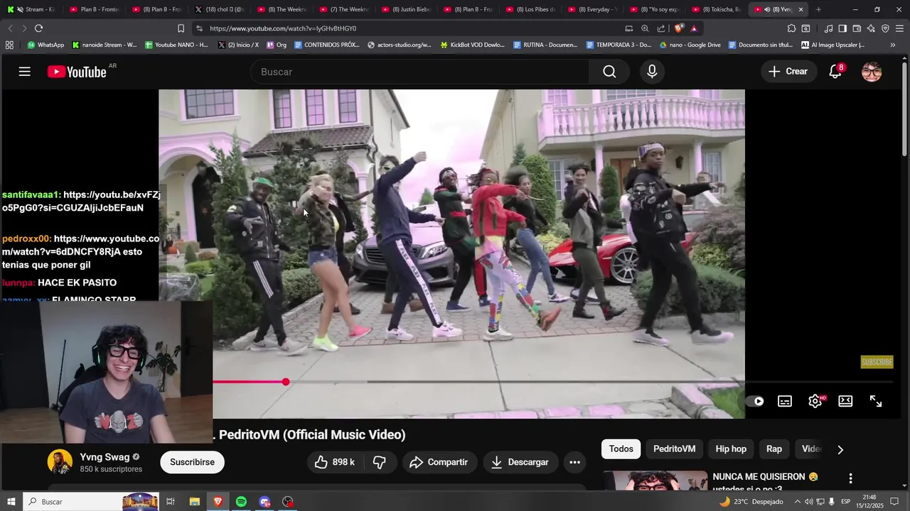Go to YouTube home via the logo

pyautogui.click(x=77, y=72)
